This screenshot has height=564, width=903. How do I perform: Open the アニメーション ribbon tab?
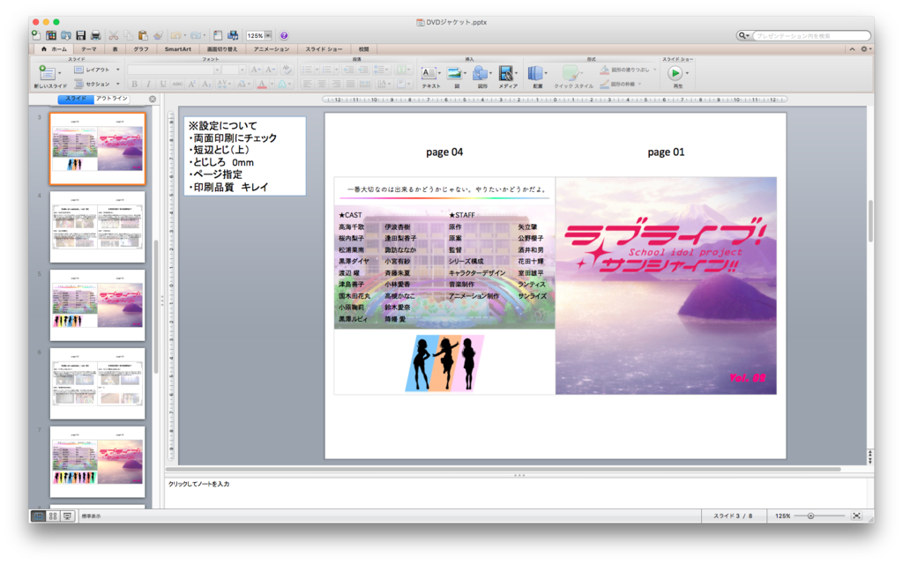[272, 49]
